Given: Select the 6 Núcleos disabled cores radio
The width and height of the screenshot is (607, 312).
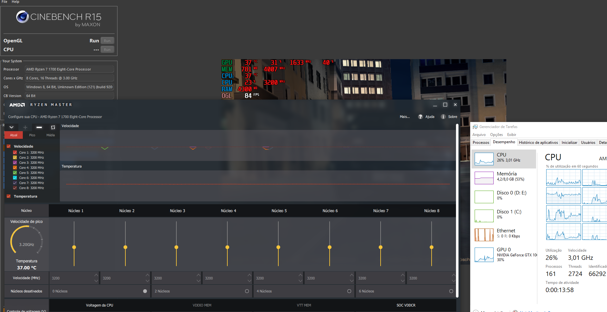Looking at the screenshot, I should click(x=451, y=291).
